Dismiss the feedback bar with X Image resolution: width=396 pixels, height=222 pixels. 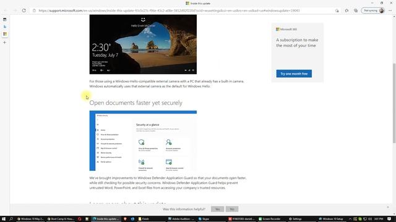click(x=388, y=207)
